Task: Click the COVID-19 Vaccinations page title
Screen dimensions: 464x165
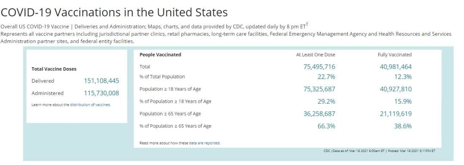Action: (x=114, y=12)
